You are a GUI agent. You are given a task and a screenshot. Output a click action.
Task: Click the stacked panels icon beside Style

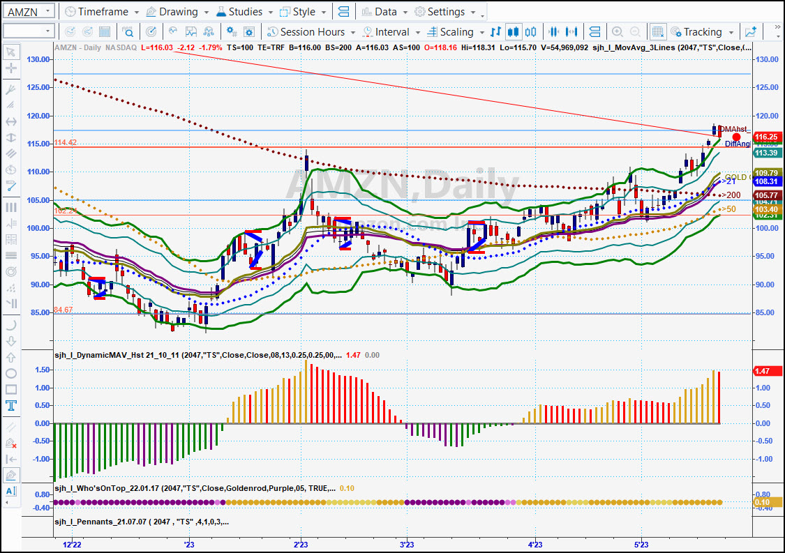344,12
